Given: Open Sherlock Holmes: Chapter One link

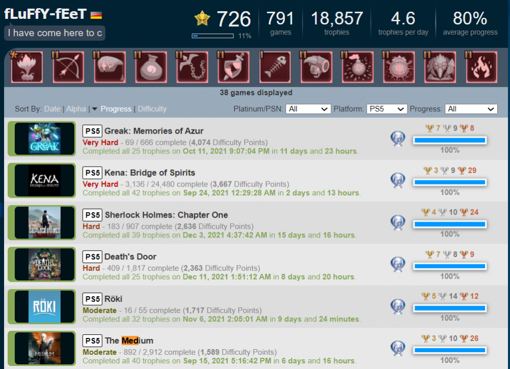Looking at the screenshot, I should (x=166, y=215).
